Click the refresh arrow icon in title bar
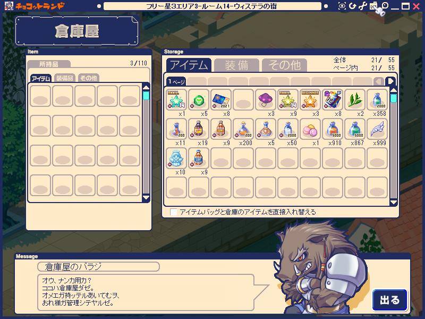Viewport: 425px width, 319px height. pos(352,6)
